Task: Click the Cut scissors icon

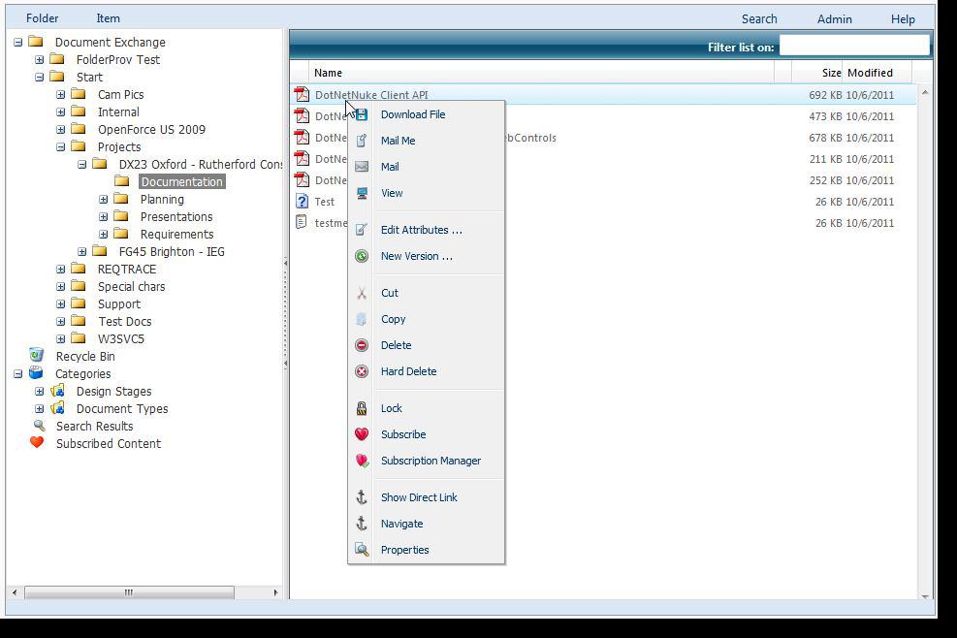Action: [x=362, y=293]
